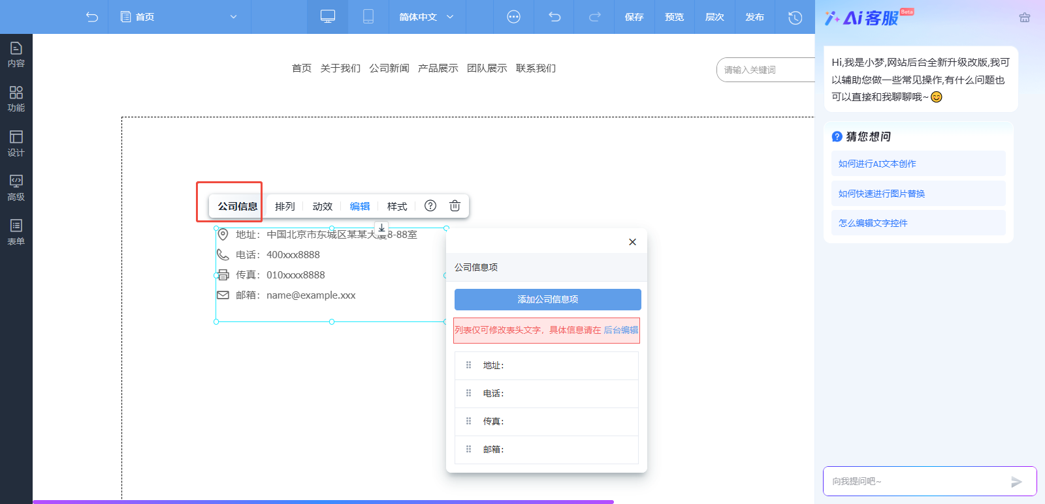1045x504 pixels.
Task: Click the 400xxx8888 phone text
Action: 293,255
